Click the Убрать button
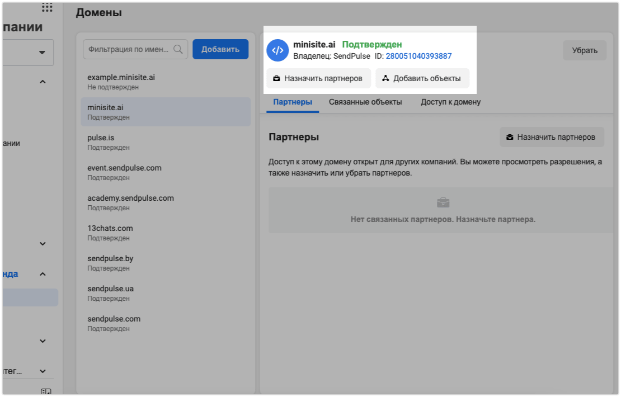This screenshot has width=621, height=397. coord(585,50)
